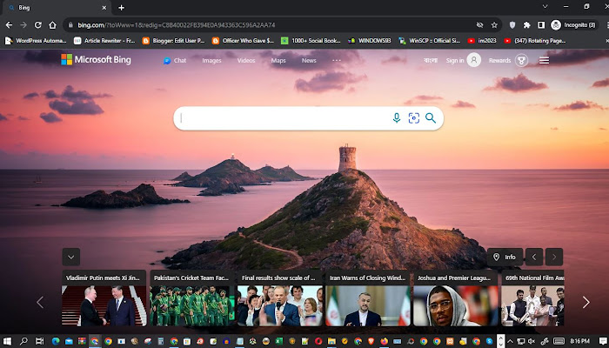Open the (347) Rotating Page... bookmark

tap(534, 40)
